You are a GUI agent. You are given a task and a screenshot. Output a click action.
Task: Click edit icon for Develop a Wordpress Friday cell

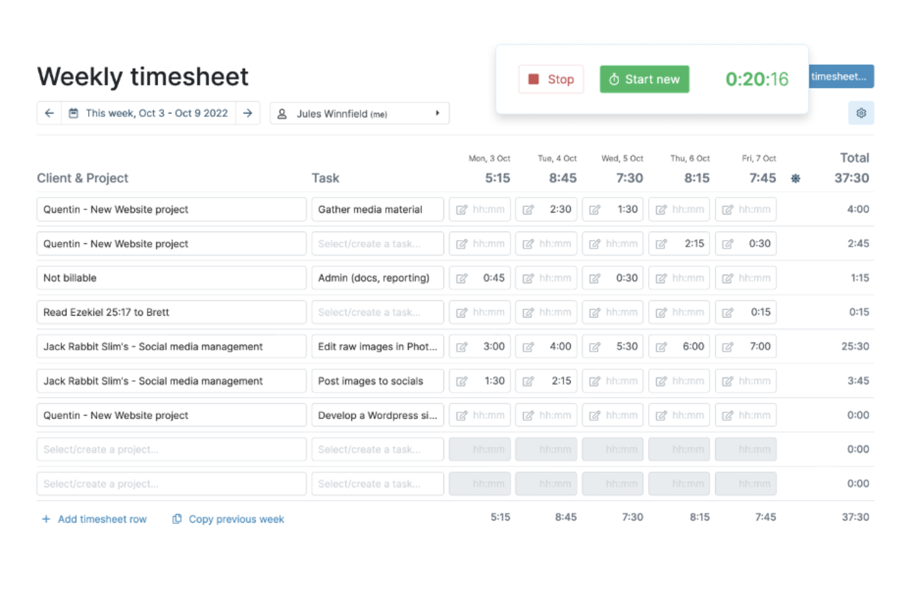pos(728,415)
